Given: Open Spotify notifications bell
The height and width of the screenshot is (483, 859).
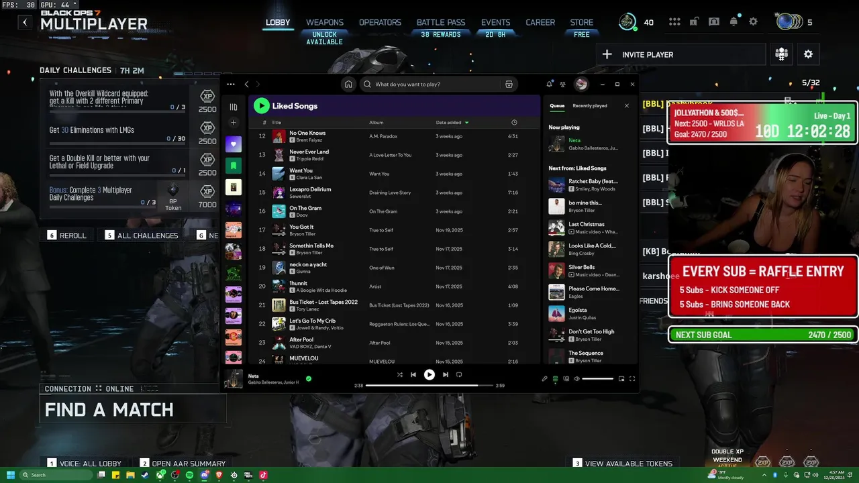Looking at the screenshot, I should [x=550, y=85].
